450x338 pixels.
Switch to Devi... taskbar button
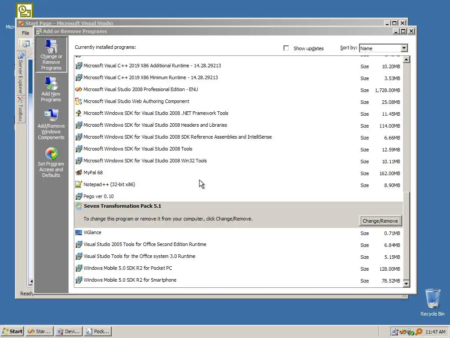click(69, 331)
